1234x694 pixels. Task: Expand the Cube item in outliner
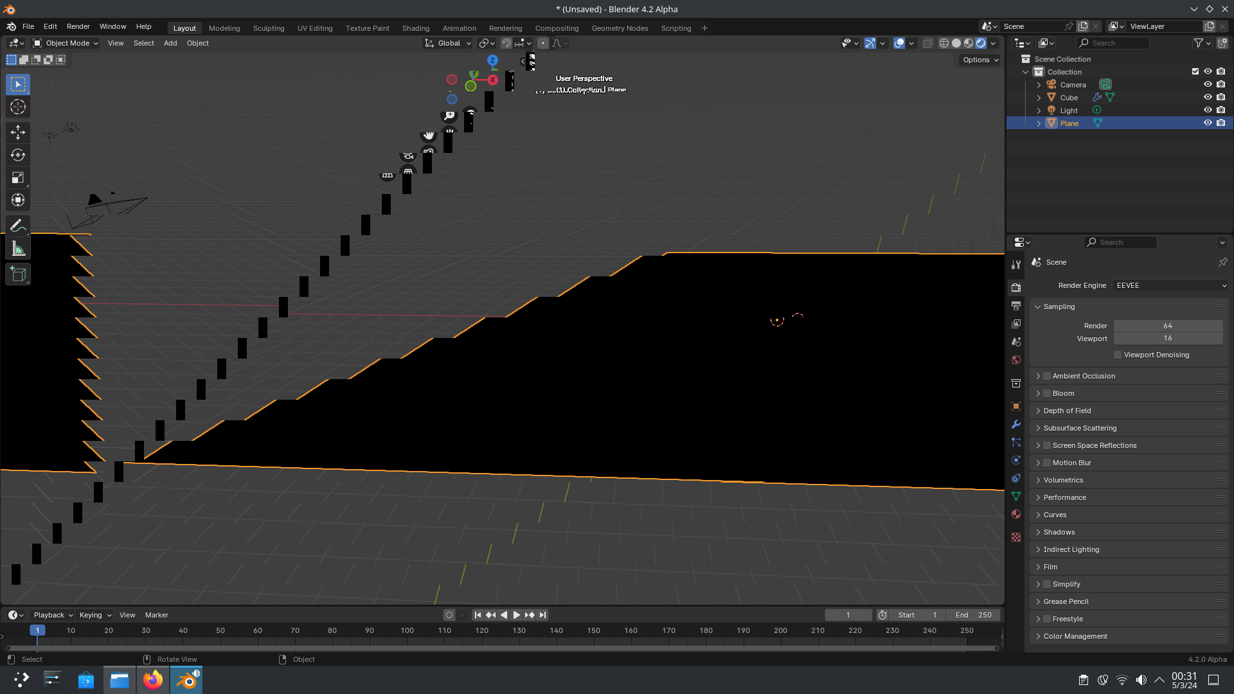(x=1039, y=98)
